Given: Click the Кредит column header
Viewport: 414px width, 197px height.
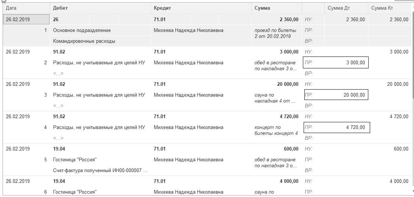Looking at the screenshot, I should (x=201, y=8).
